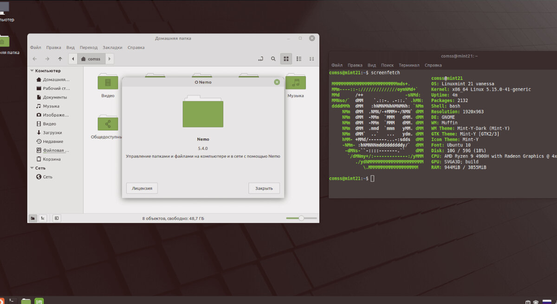Click the path bar left scroll arrow
Image resolution: width=557 pixels, height=304 pixels.
pos(73,59)
